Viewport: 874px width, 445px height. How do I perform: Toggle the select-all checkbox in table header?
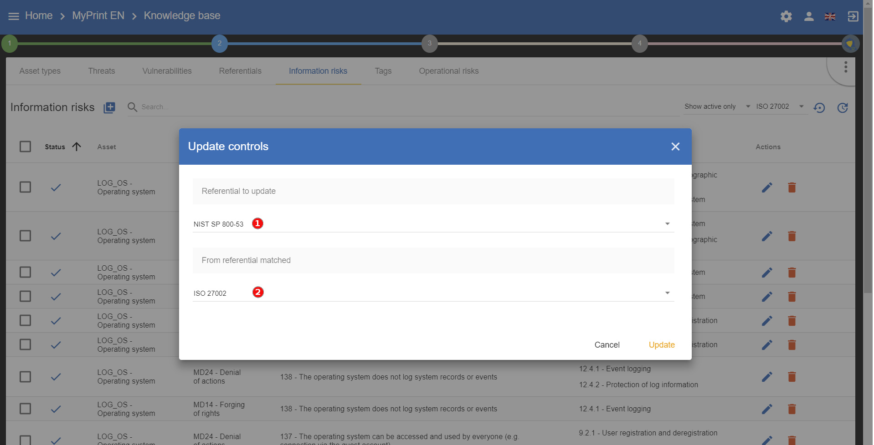pyautogui.click(x=26, y=147)
